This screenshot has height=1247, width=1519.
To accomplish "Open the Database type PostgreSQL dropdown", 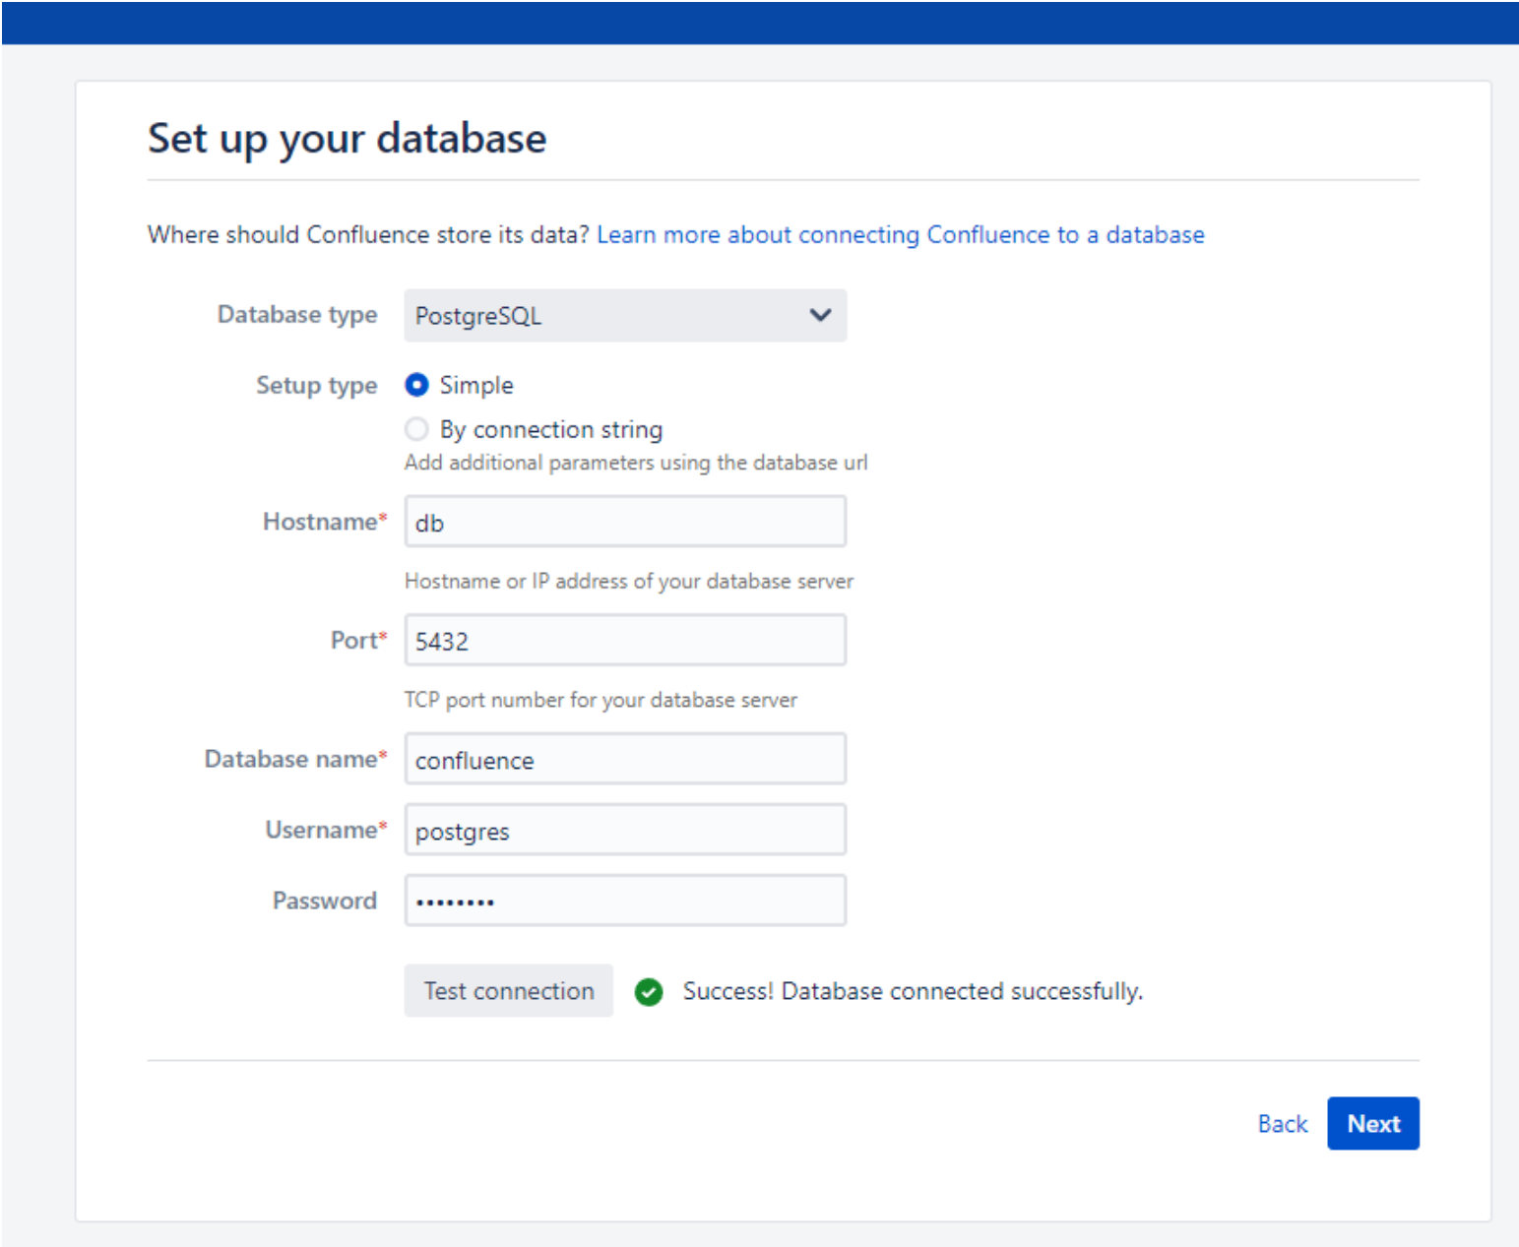I will click(x=624, y=316).
